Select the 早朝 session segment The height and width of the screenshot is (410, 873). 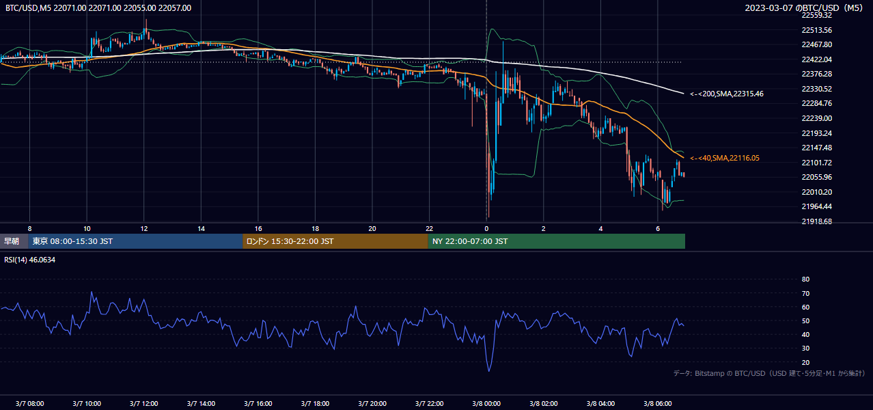coord(14,241)
